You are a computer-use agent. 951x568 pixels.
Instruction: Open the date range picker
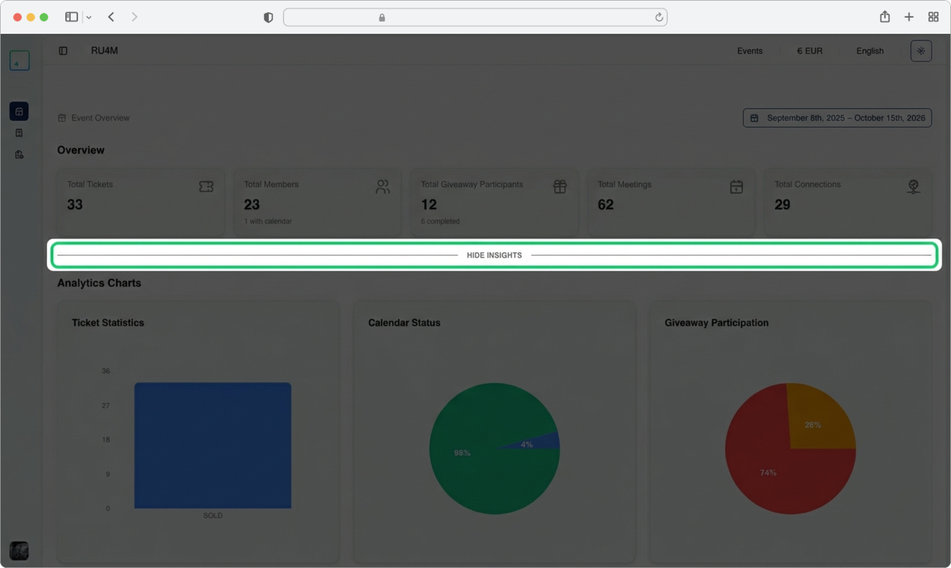tap(837, 118)
